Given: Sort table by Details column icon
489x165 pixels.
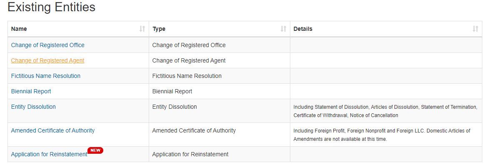Looking at the screenshot, I should (475, 29).
